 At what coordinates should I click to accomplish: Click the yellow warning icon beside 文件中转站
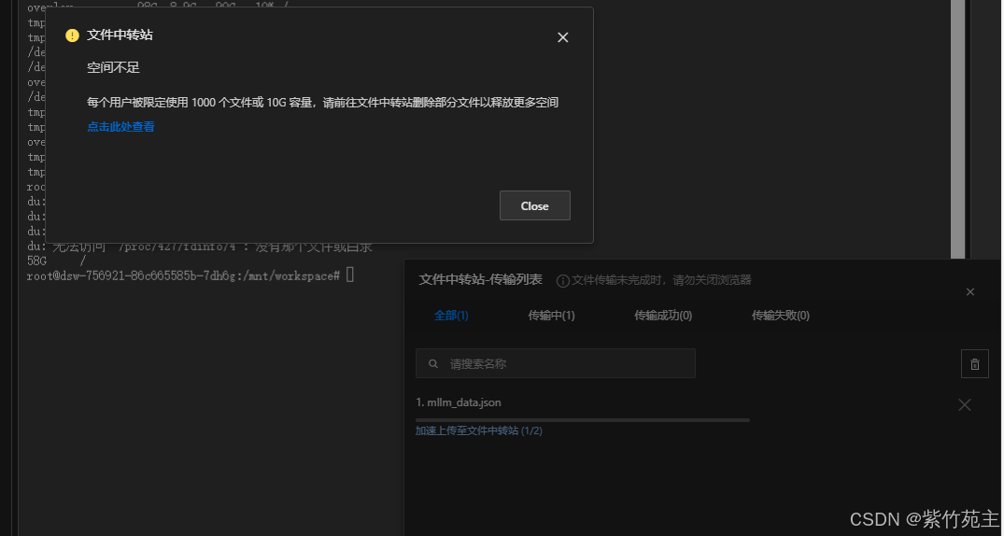coord(72,35)
